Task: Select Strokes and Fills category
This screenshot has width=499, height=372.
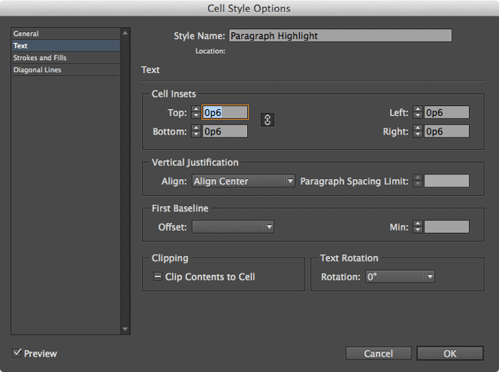Action: click(65, 58)
